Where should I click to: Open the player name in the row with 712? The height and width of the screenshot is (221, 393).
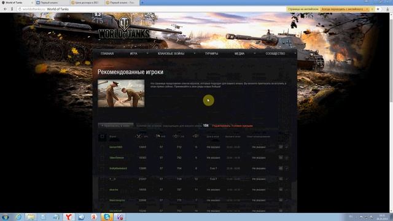pos(116,147)
